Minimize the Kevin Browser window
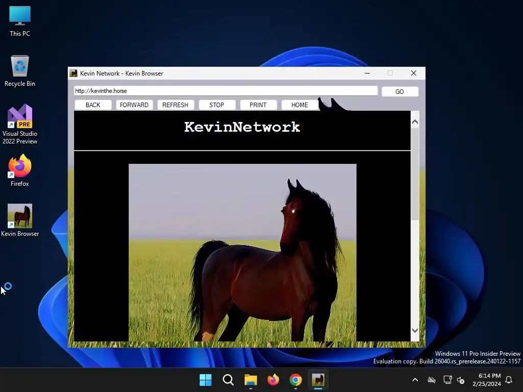Image resolution: width=523 pixels, height=392 pixels. (x=367, y=73)
